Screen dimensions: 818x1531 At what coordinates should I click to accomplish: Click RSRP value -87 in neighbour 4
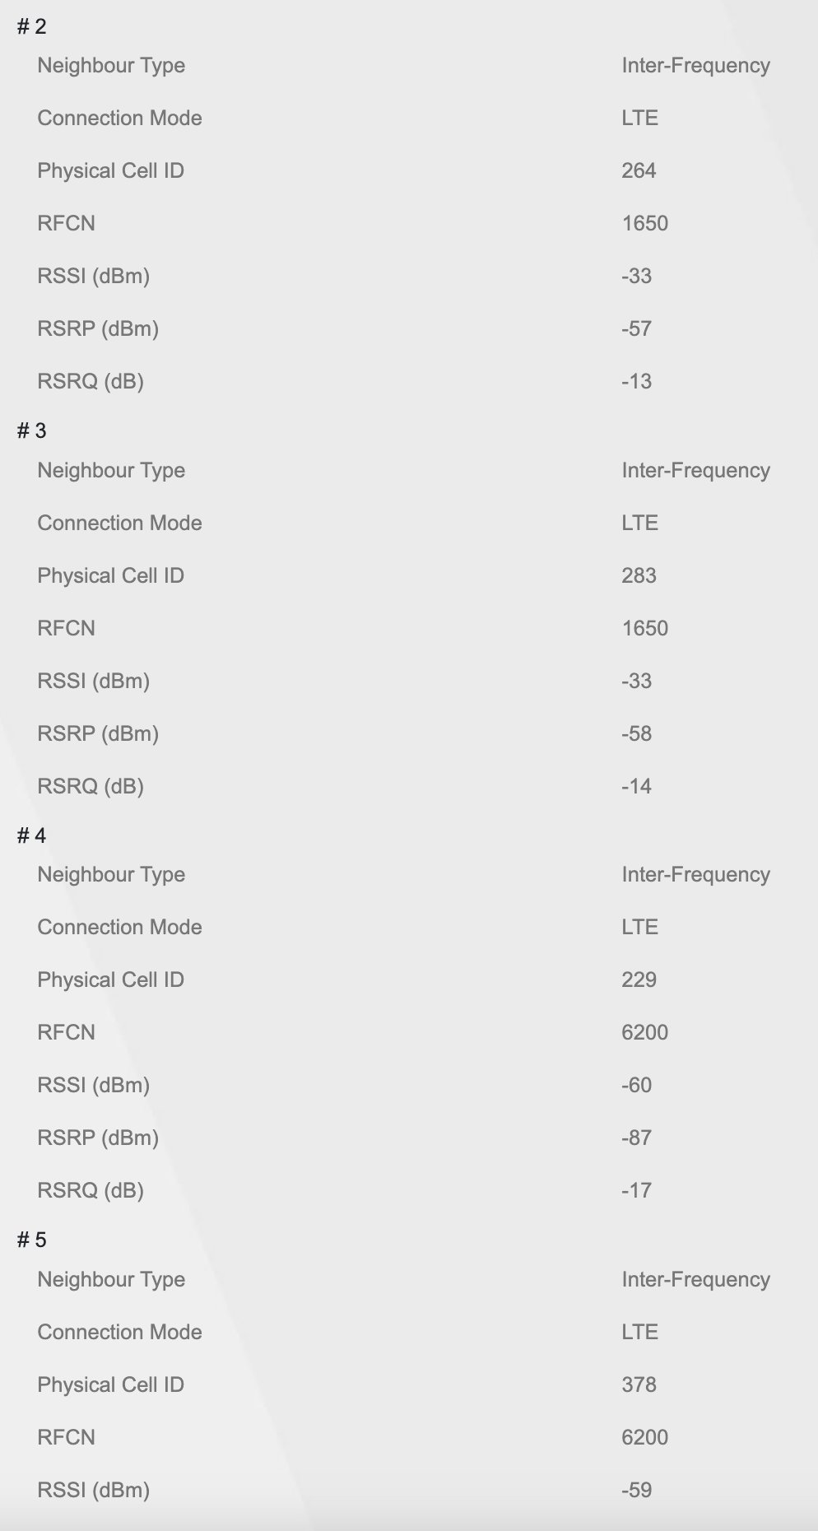click(636, 1138)
